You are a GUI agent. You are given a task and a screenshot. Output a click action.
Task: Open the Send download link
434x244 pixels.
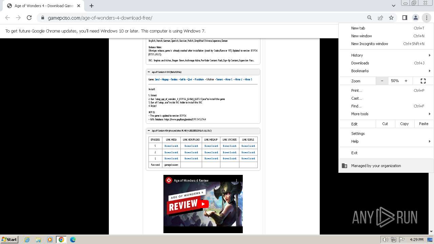tap(157, 79)
